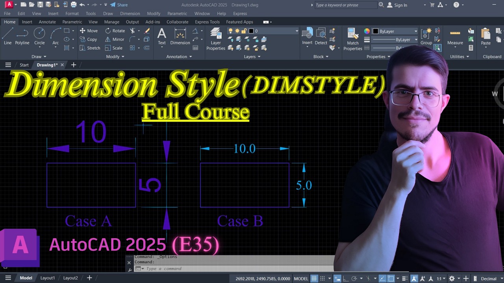
Task: Click the new drawing plus tab button
Action: pyautogui.click(x=73, y=65)
